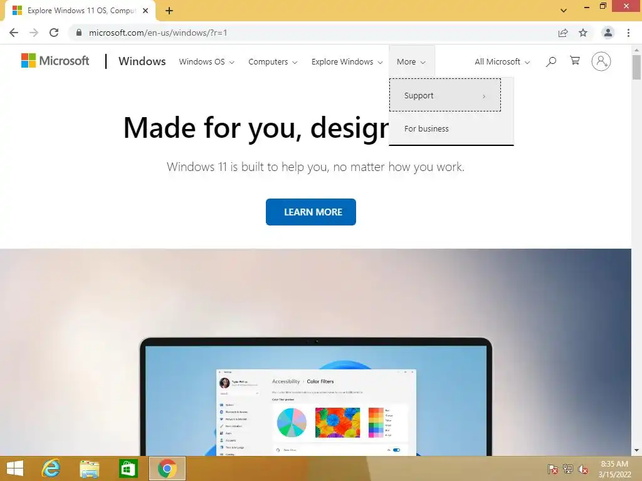Collapse the More dropdown menu
The image size is (642, 481).
[411, 62]
